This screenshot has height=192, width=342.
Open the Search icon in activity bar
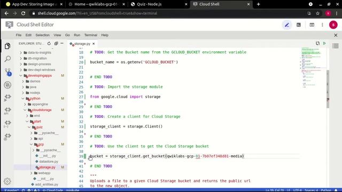(x=7, y=59)
